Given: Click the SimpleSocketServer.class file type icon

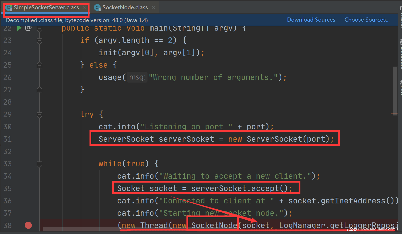Looking at the screenshot, I should point(9,8).
